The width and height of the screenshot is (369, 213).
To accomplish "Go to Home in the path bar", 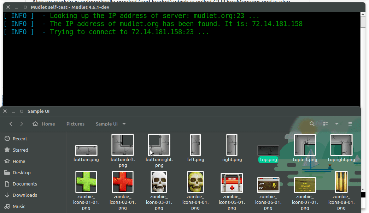I will tap(44, 124).
